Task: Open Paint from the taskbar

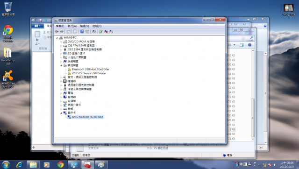Action: click(101, 165)
